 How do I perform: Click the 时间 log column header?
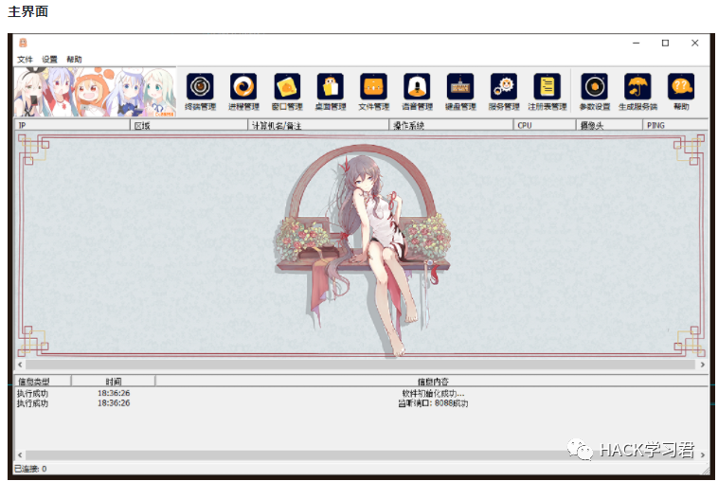113,381
